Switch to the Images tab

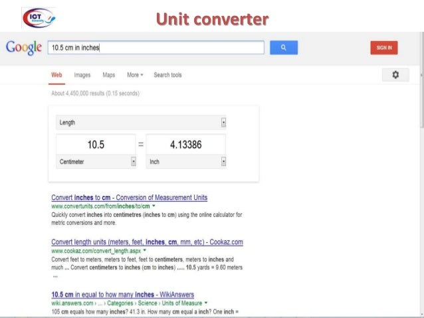pos(82,75)
